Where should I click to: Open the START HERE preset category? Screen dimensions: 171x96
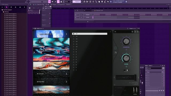click(x=51, y=58)
